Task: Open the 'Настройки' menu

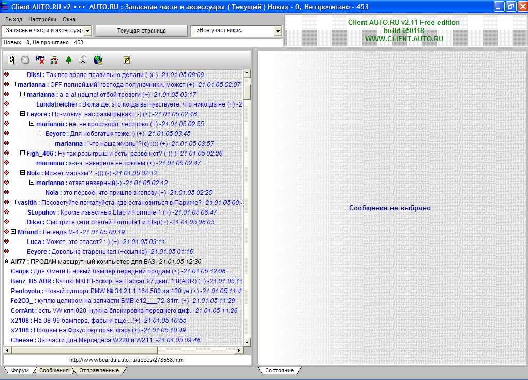Action: (42, 19)
